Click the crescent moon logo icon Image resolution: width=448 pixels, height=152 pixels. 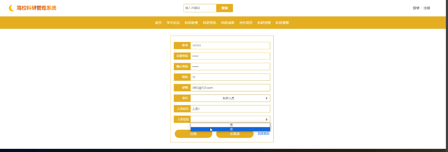pyautogui.click(x=12, y=8)
